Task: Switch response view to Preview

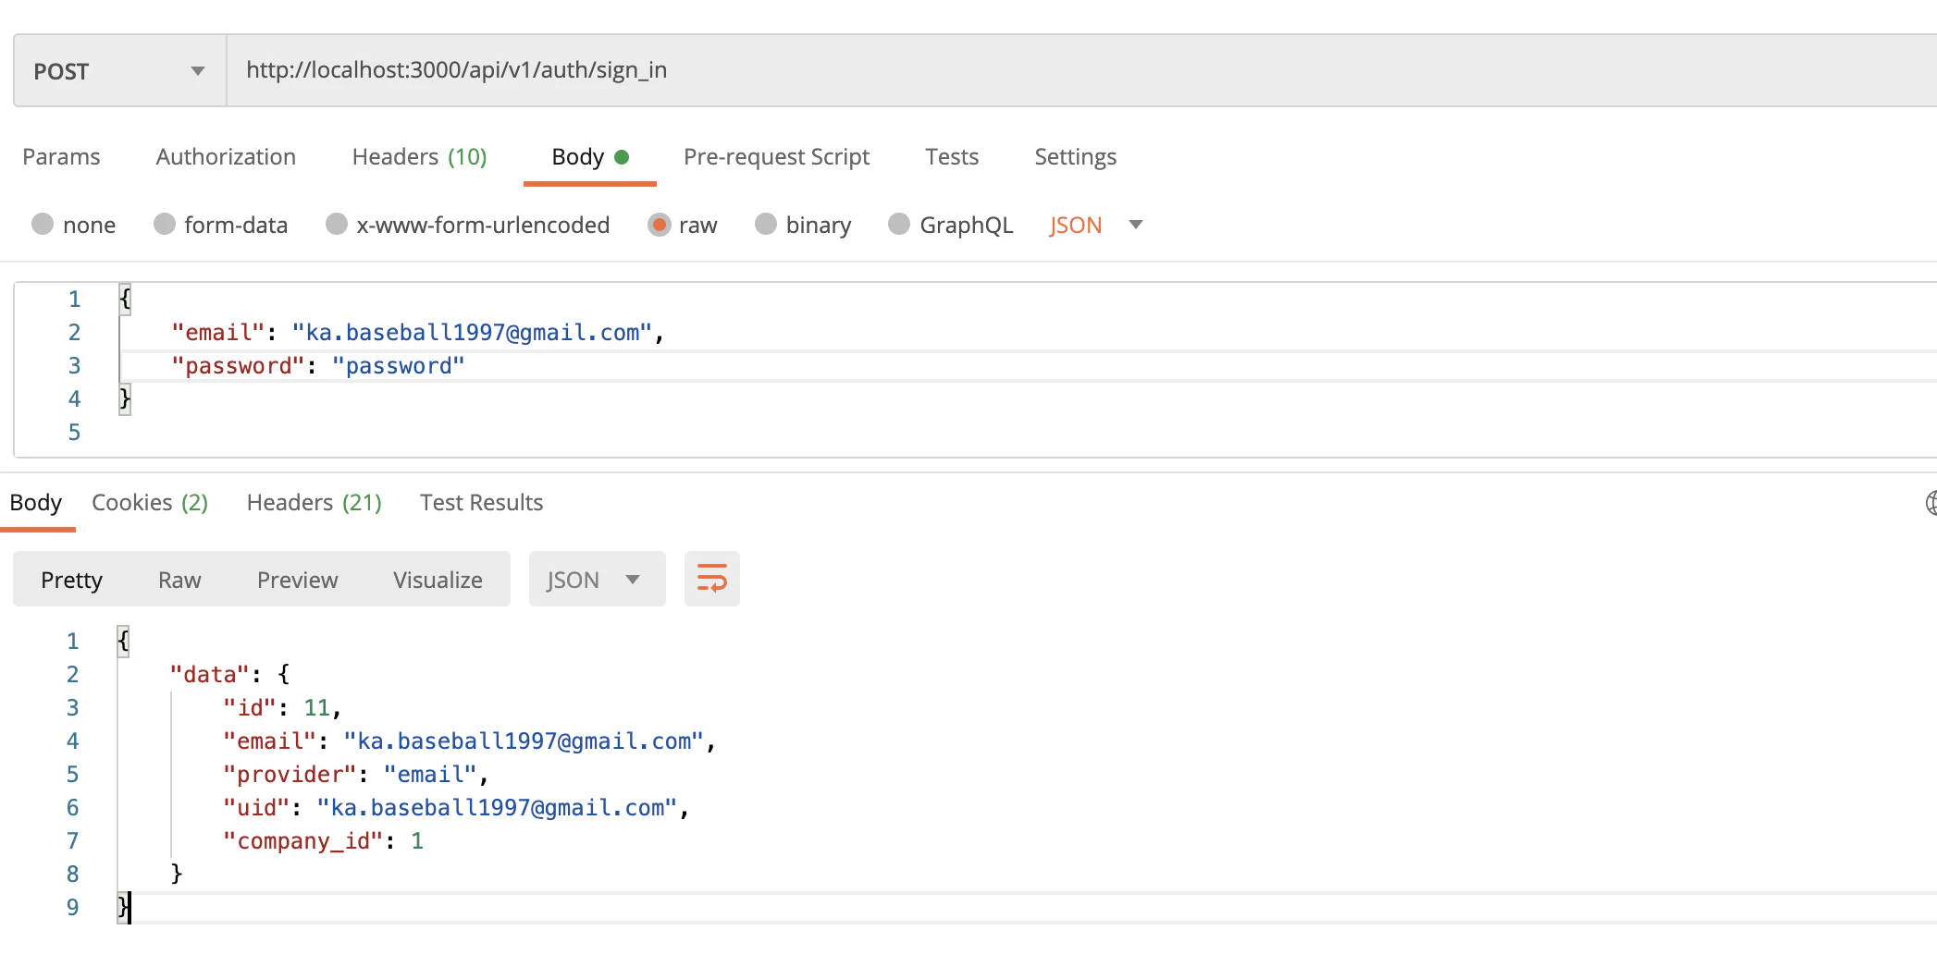Action: (297, 580)
